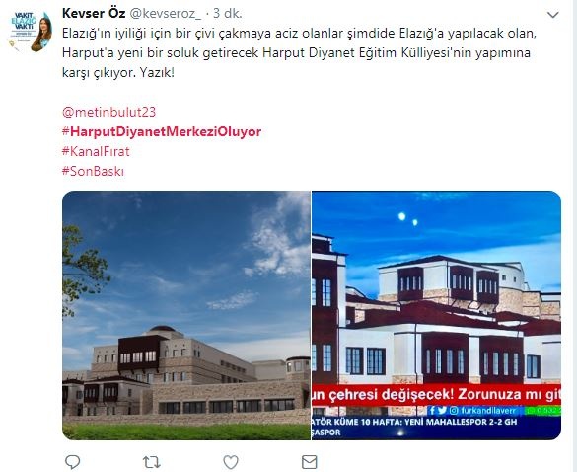The height and width of the screenshot is (472, 577).
Task: Click the reply speech bubble icon
Action: pos(72,462)
